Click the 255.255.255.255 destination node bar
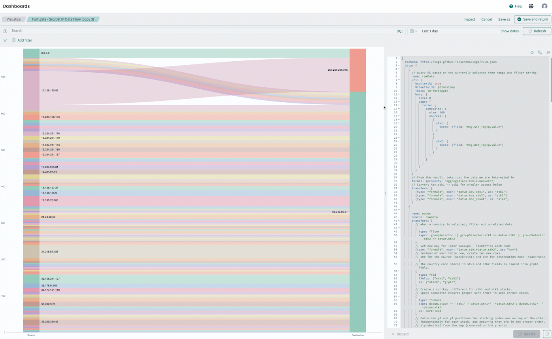The width and height of the screenshot is (552, 339). (357, 70)
